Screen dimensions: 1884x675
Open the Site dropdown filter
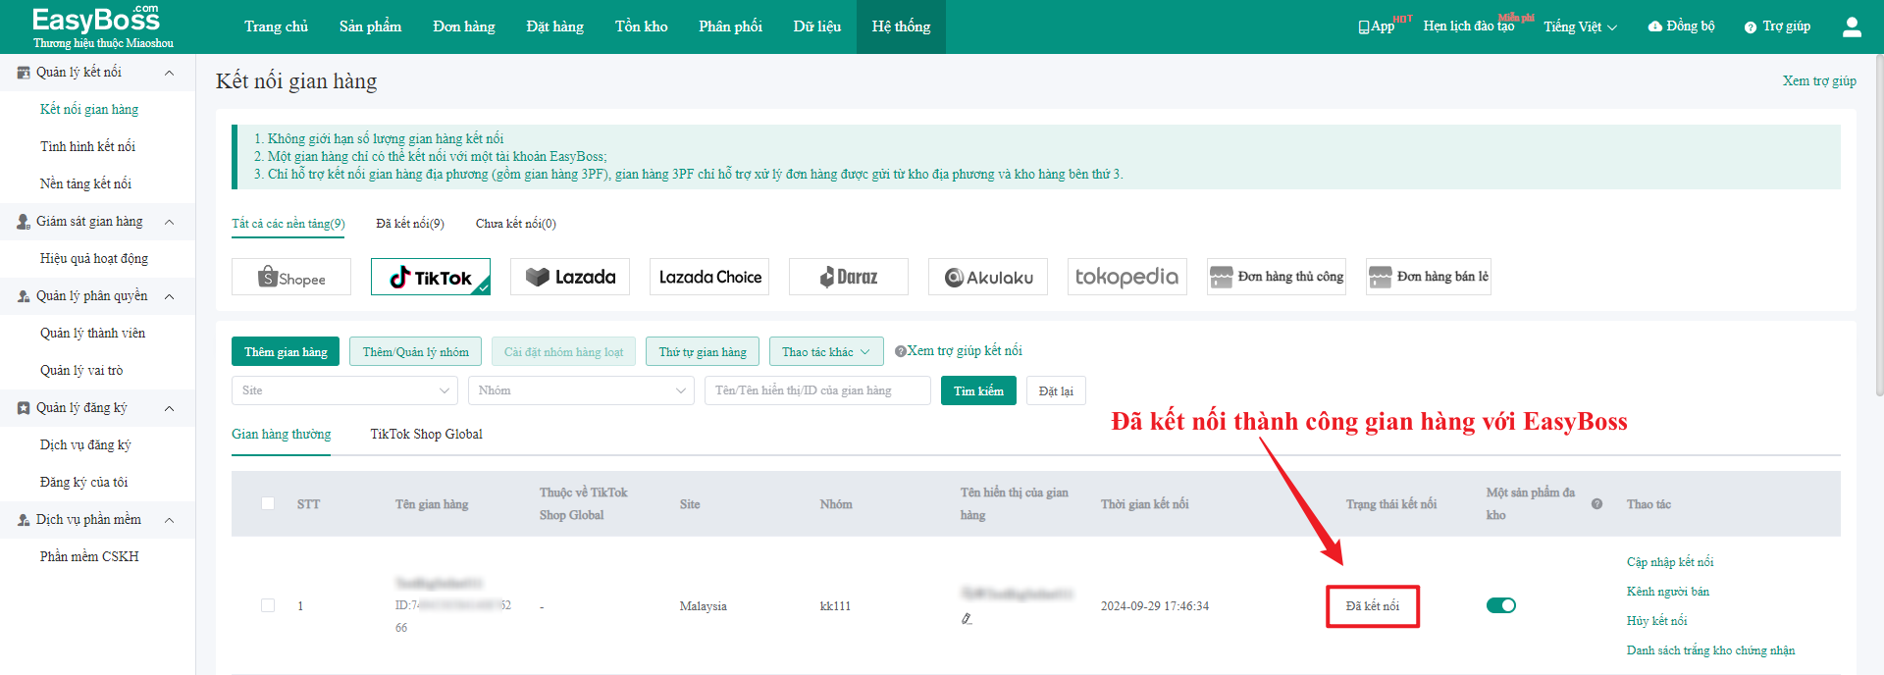pos(345,390)
